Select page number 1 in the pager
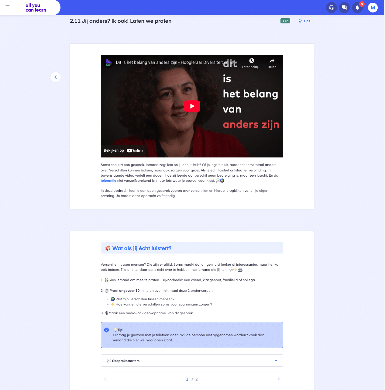 pos(187,379)
